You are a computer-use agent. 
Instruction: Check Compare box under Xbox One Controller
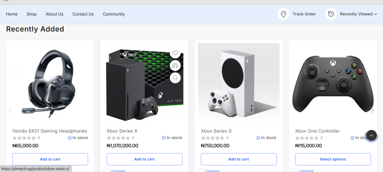(295, 171)
